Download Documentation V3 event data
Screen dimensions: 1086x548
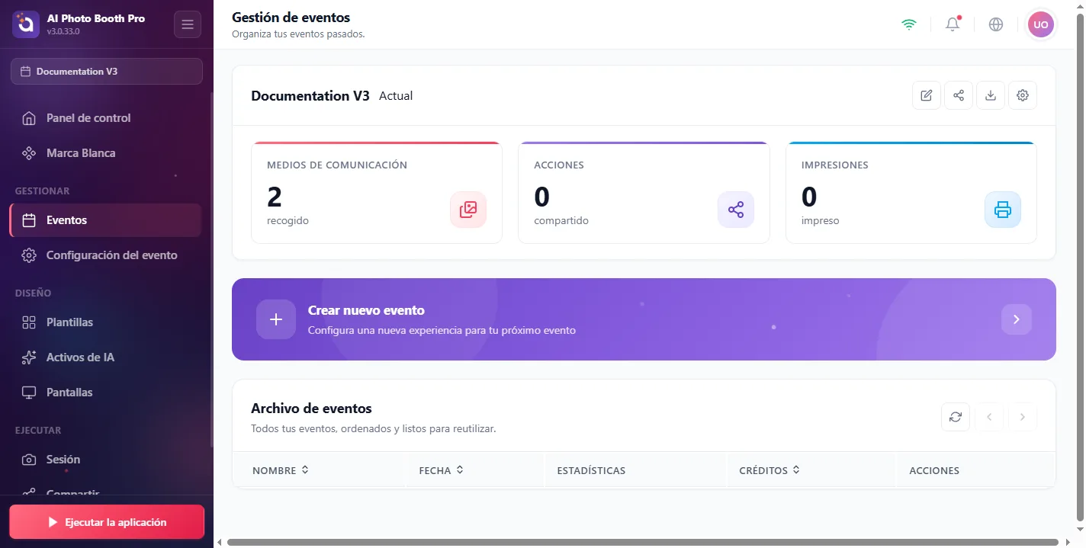(x=991, y=95)
